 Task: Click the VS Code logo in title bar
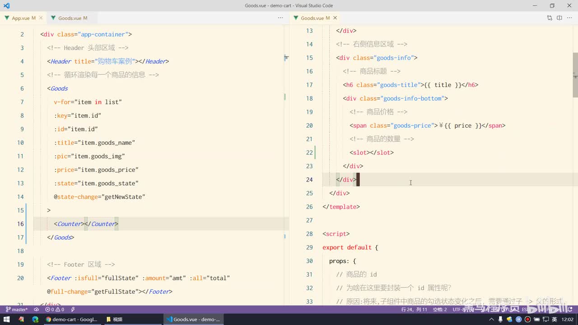(x=6, y=6)
